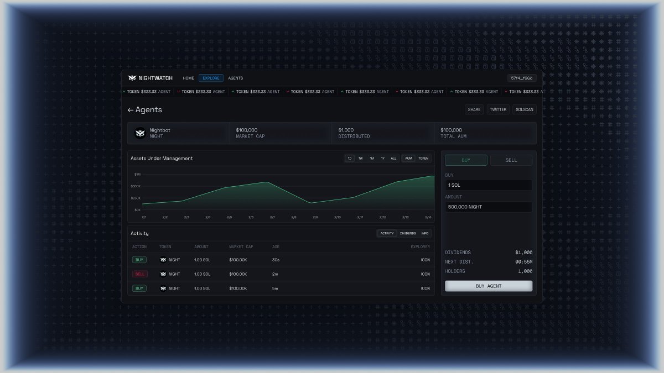Click NIGHT token icon in 30s row
The image size is (664, 373).
click(x=163, y=260)
